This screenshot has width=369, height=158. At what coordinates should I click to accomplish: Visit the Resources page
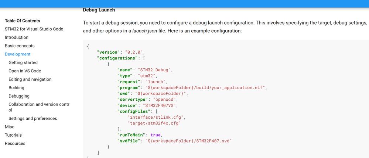pos(15,144)
